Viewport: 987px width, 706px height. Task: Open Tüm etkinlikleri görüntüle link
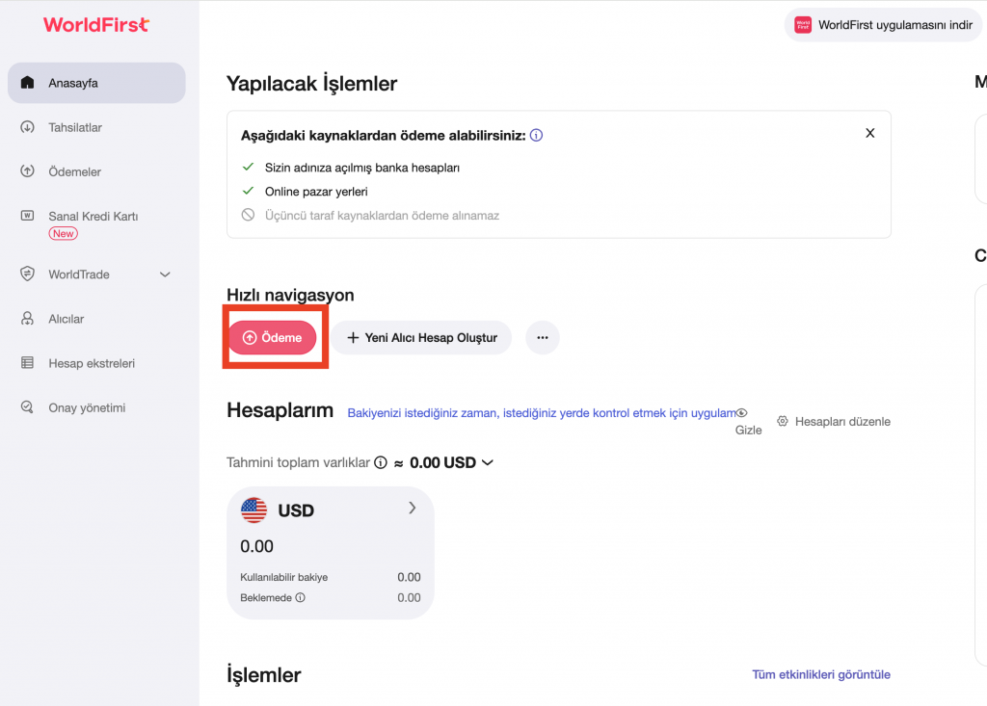coord(821,674)
